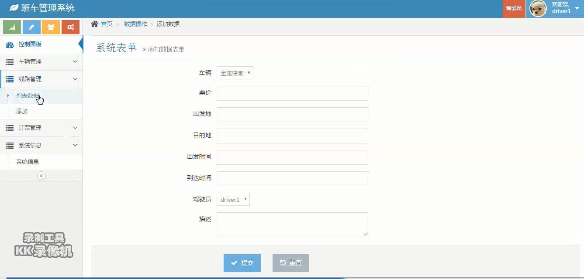Collapse sidebar using double-chevron icon
The height and width of the screenshot is (279, 584).
(41, 176)
